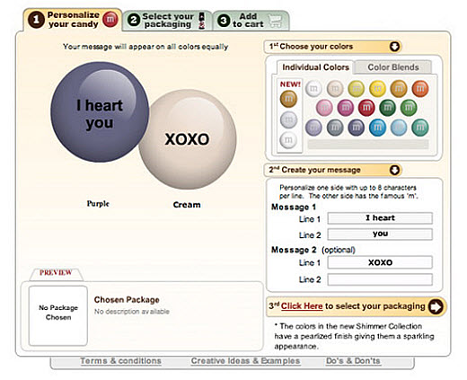Pick the dark green m&m color

[x=387, y=108]
